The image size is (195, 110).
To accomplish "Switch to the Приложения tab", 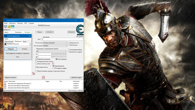I will coord(9,42).
